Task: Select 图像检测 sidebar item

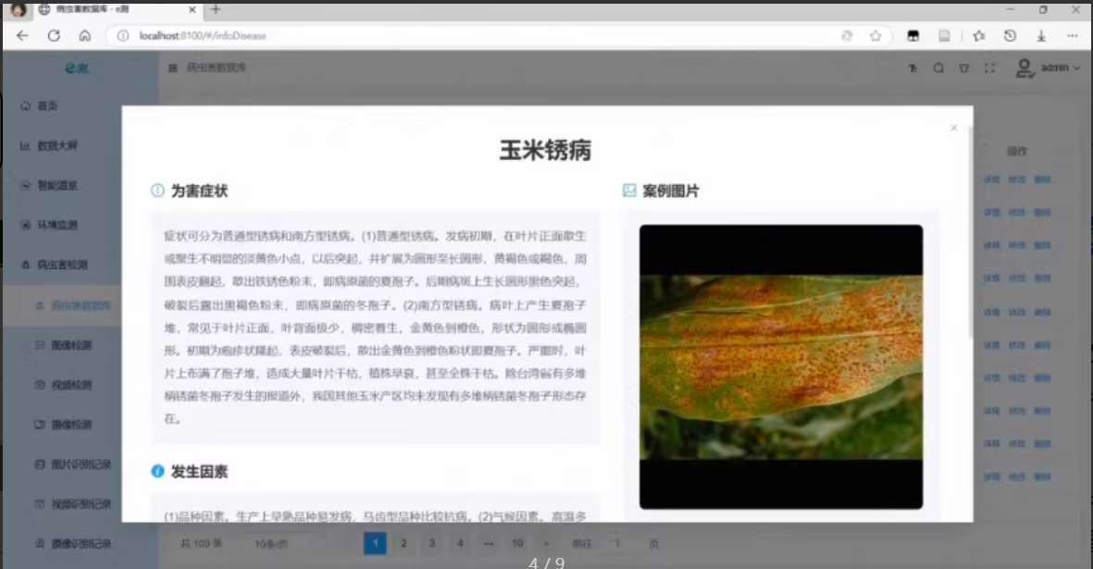Action: click(x=71, y=345)
